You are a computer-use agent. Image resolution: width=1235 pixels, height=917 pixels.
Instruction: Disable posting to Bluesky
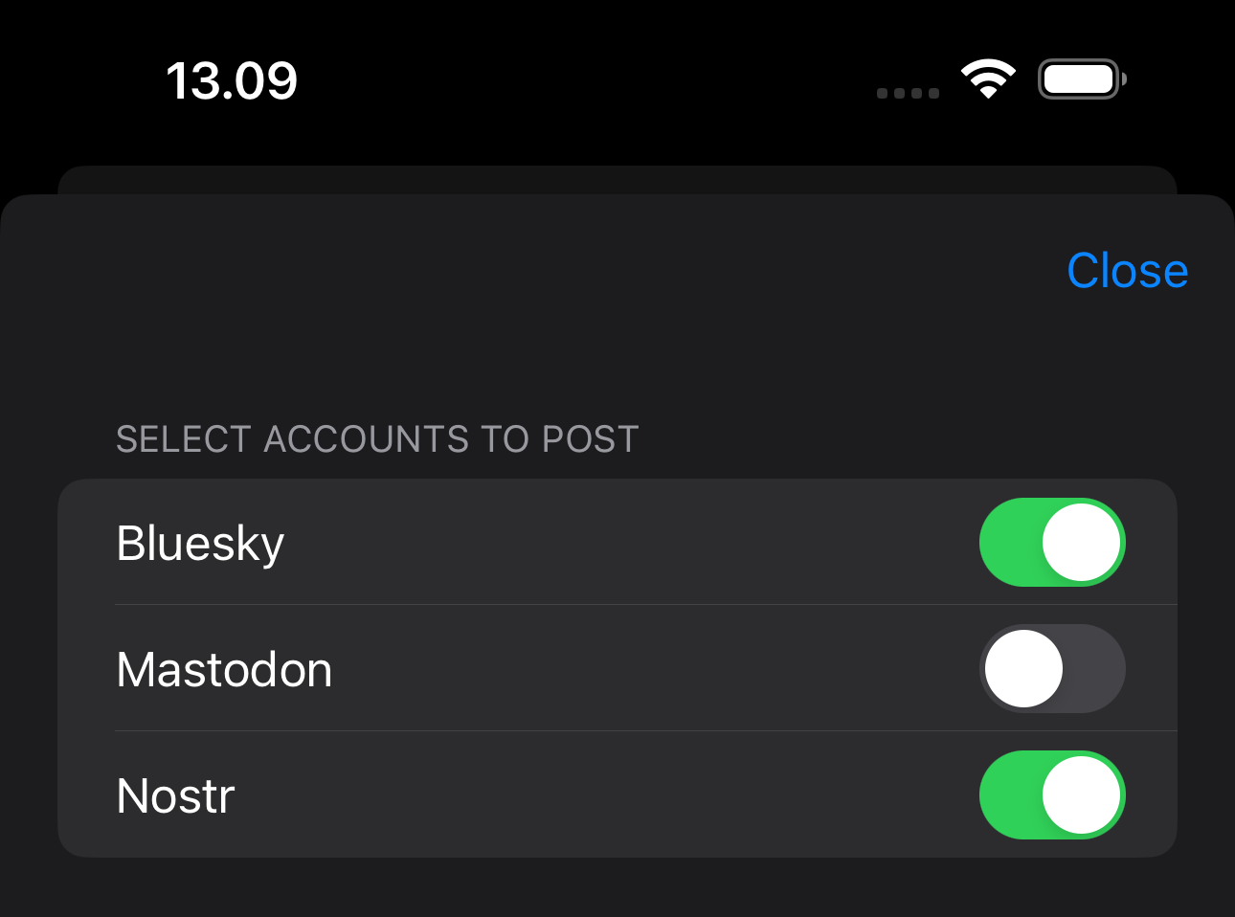(x=1051, y=543)
